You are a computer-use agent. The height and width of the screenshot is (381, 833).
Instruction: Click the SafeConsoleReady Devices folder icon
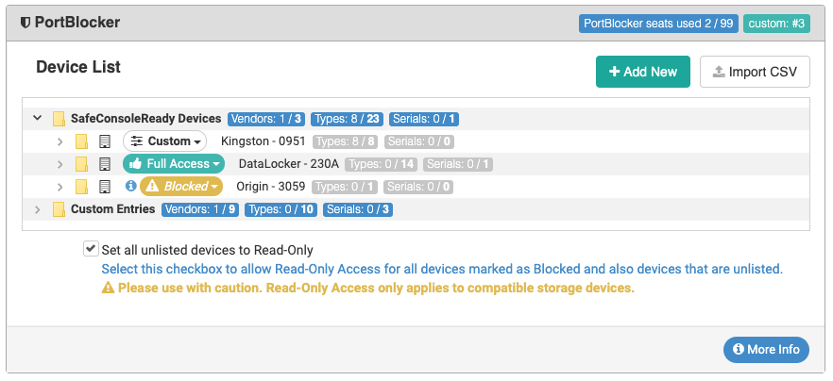[59, 119]
